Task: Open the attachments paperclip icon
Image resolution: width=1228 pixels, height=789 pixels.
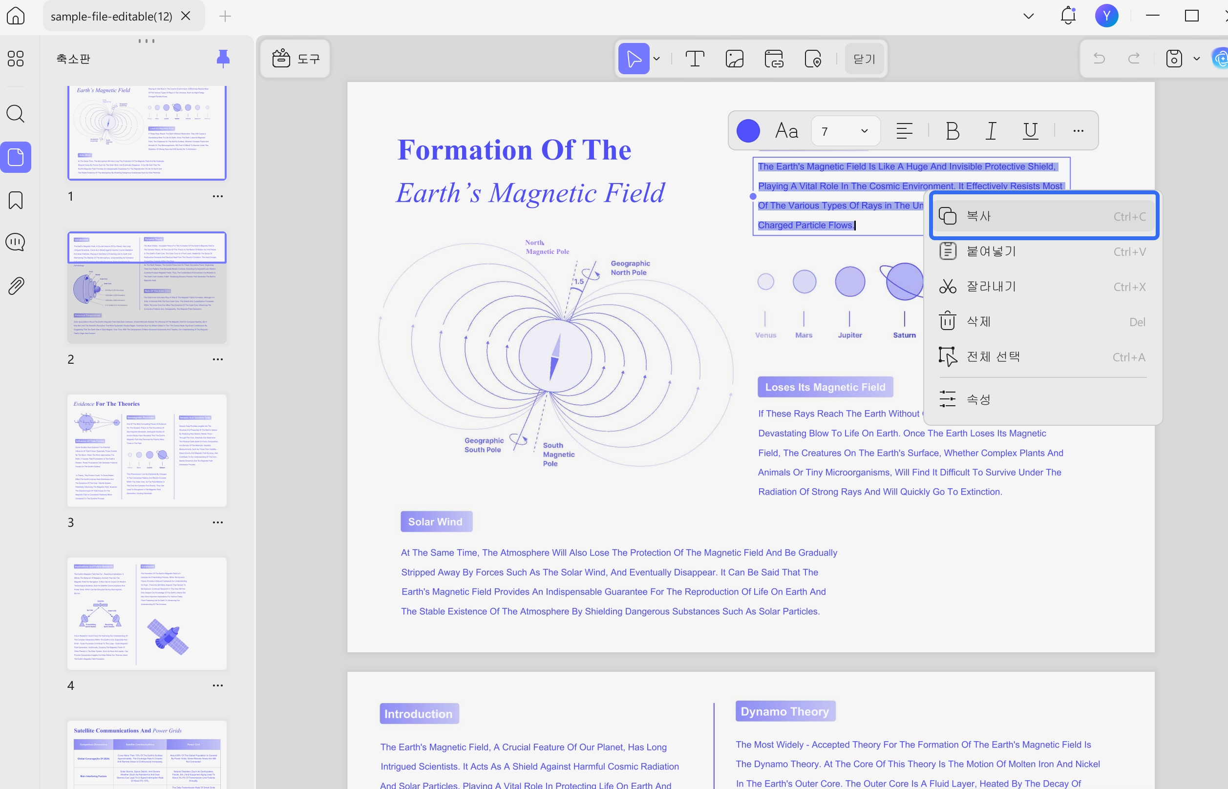Action: (x=15, y=285)
